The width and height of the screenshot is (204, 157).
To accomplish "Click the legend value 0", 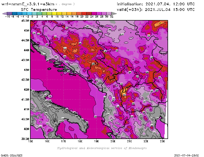I will coord(32,17).
